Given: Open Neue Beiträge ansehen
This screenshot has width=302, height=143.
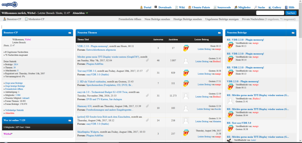Looking at the screenshot, I should 157,19.
